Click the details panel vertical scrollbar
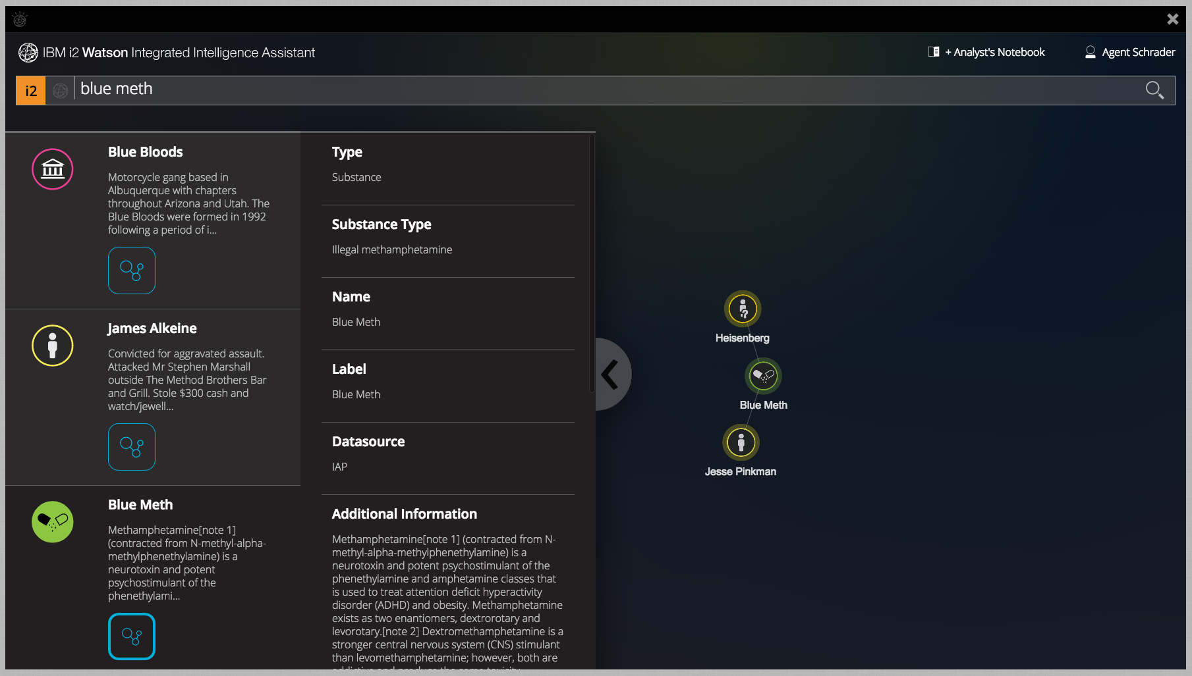 click(592, 263)
